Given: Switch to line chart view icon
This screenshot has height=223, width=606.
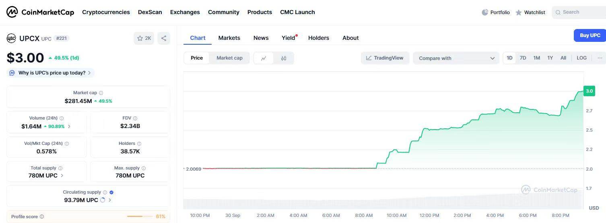Looking at the screenshot, I should 264,58.
